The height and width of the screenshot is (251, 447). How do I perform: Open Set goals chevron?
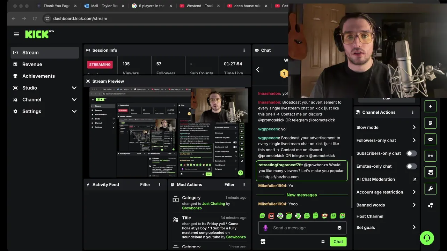[414, 227]
